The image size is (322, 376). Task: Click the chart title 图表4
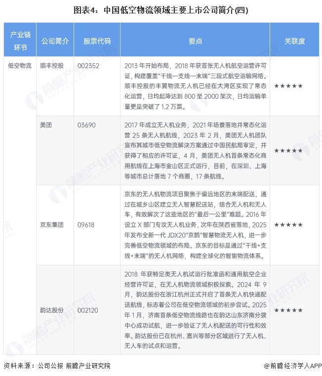tap(161, 10)
